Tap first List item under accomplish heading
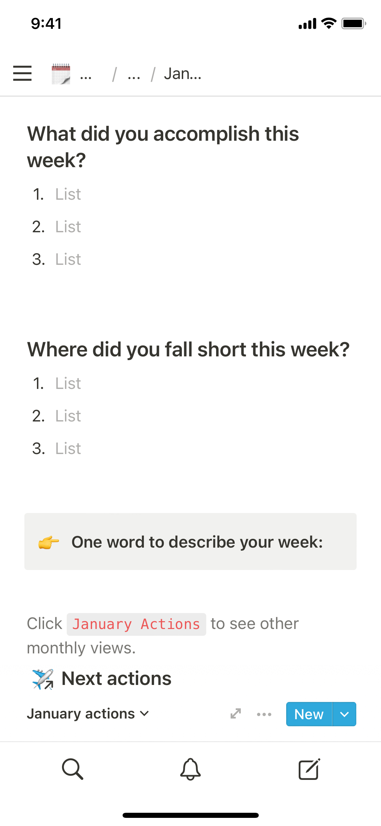The height and width of the screenshot is (826, 381). click(68, 194)
